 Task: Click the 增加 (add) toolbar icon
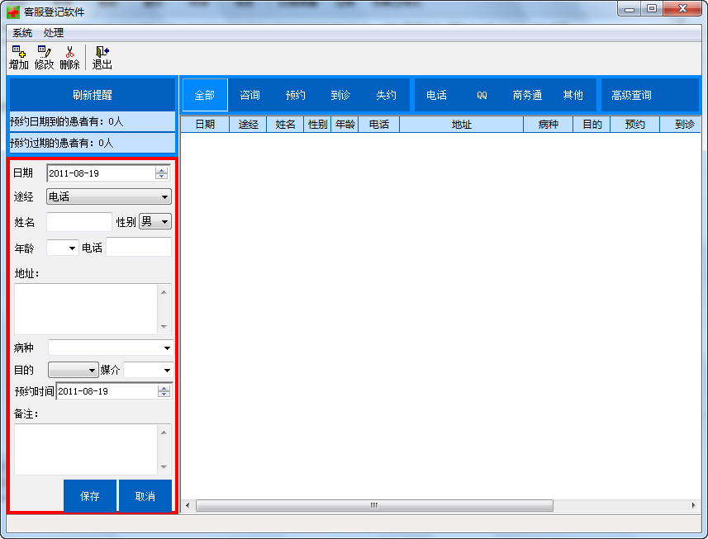[19, 51]
